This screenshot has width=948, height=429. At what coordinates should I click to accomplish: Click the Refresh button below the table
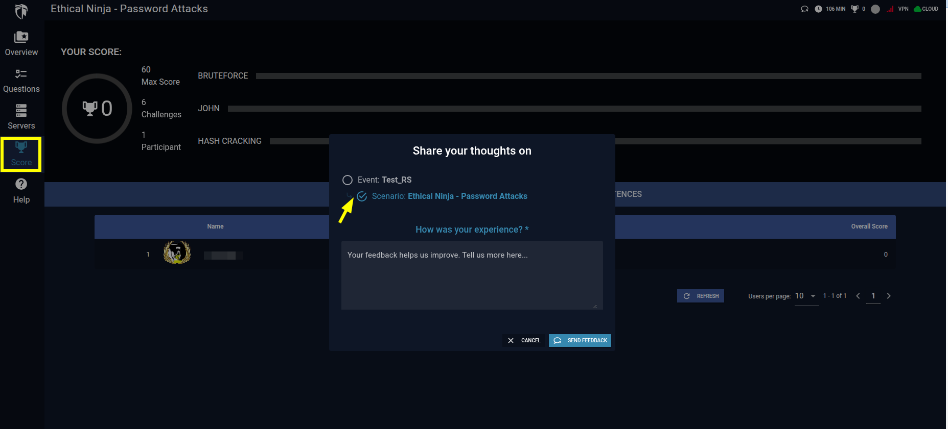[x=701, y=296]
